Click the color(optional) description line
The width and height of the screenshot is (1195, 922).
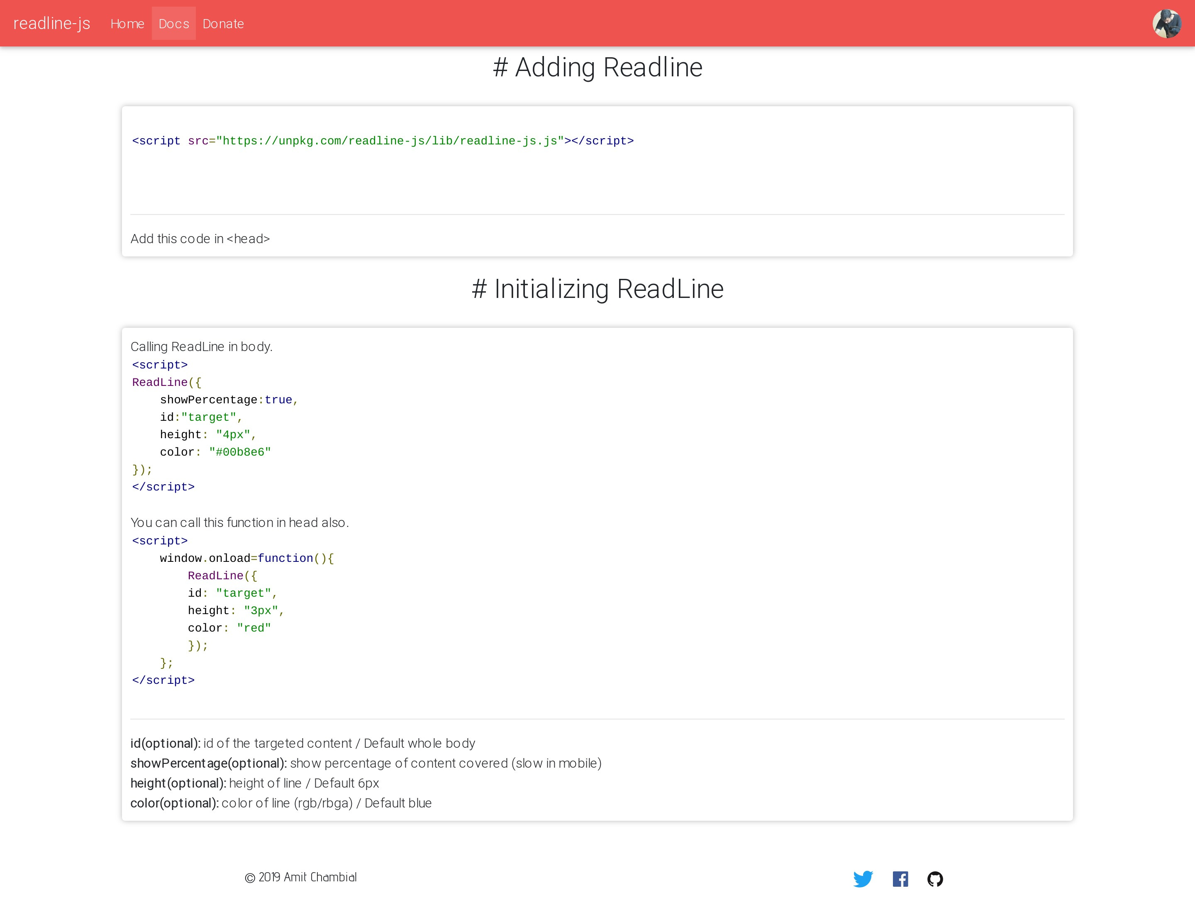pos(280,803)
